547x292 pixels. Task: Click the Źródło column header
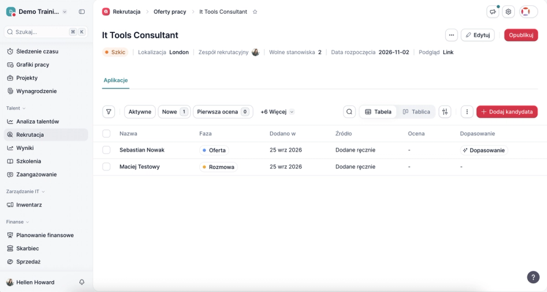click(344, 133)
